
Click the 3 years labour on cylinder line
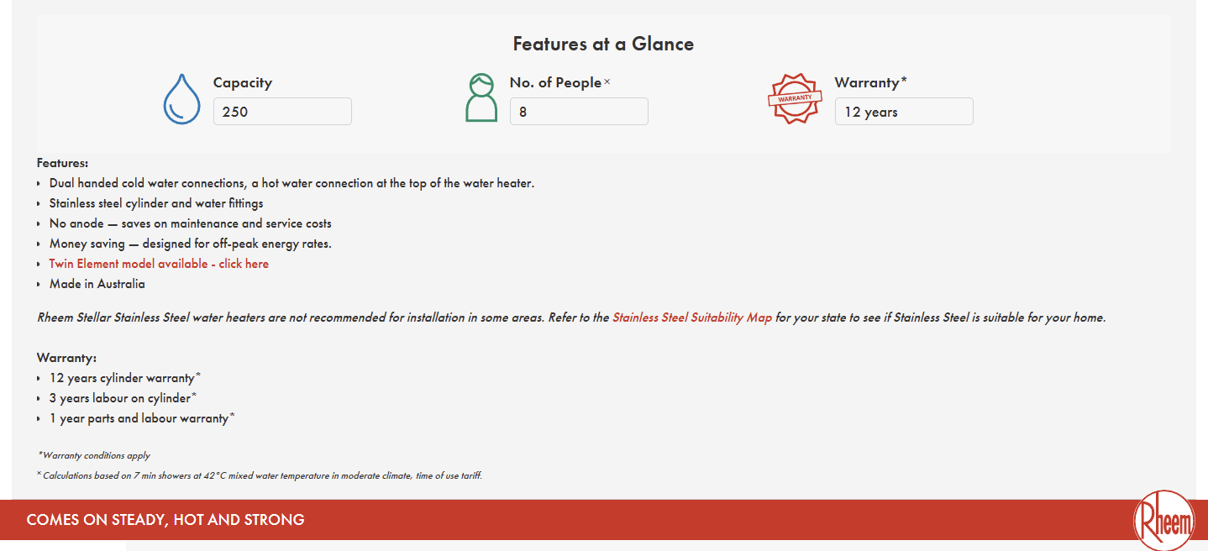(123, 398)
